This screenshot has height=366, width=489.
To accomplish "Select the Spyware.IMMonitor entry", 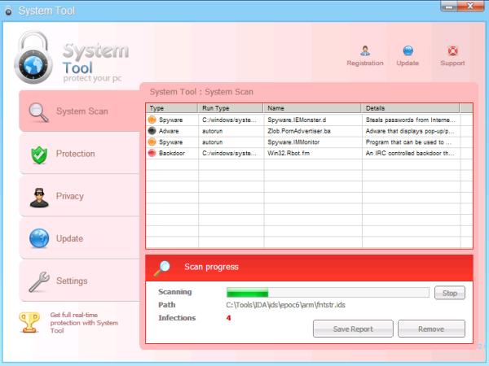I will click(x=293, y=142).
